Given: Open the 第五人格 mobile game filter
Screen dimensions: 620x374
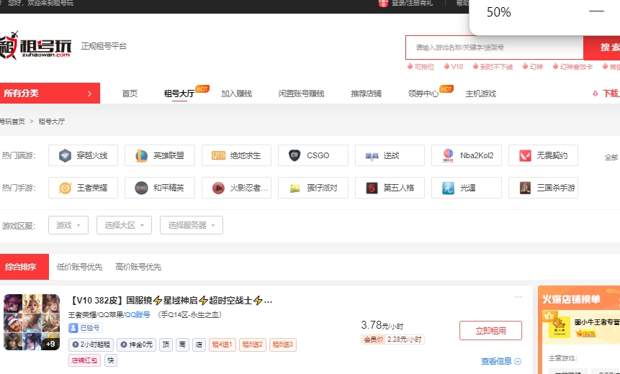Looking at the screenshot, I should [x=390, y=188].
